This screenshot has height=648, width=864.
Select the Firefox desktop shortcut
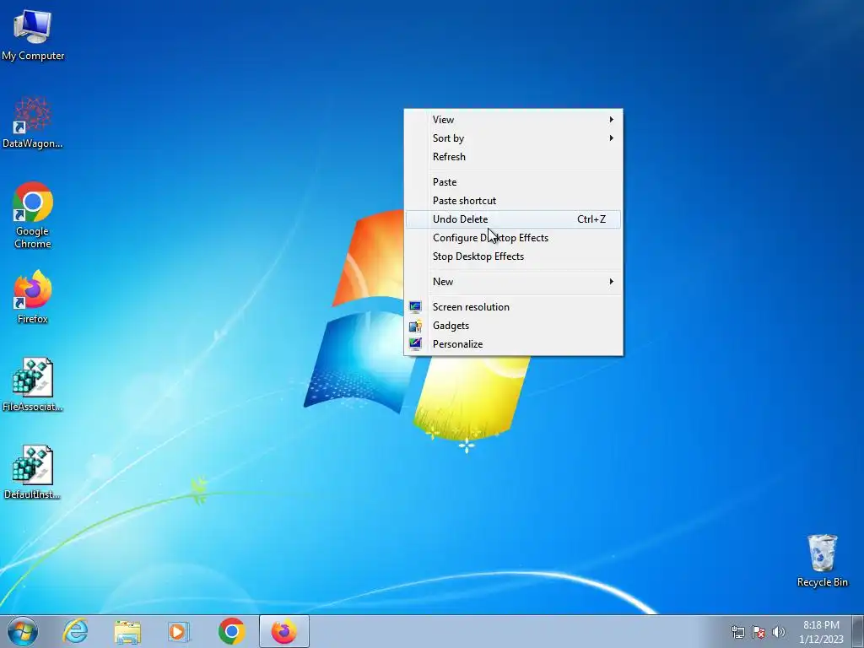[x=33, y=296]
